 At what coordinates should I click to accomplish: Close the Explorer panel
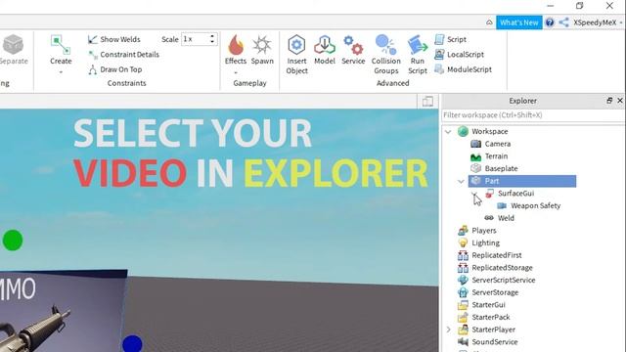(x=620, y=101)
